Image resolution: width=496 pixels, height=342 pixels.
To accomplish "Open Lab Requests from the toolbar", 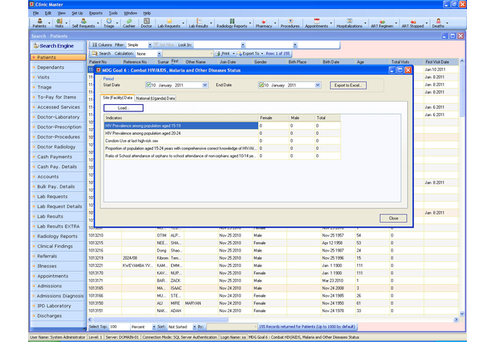I will [169, 23].
